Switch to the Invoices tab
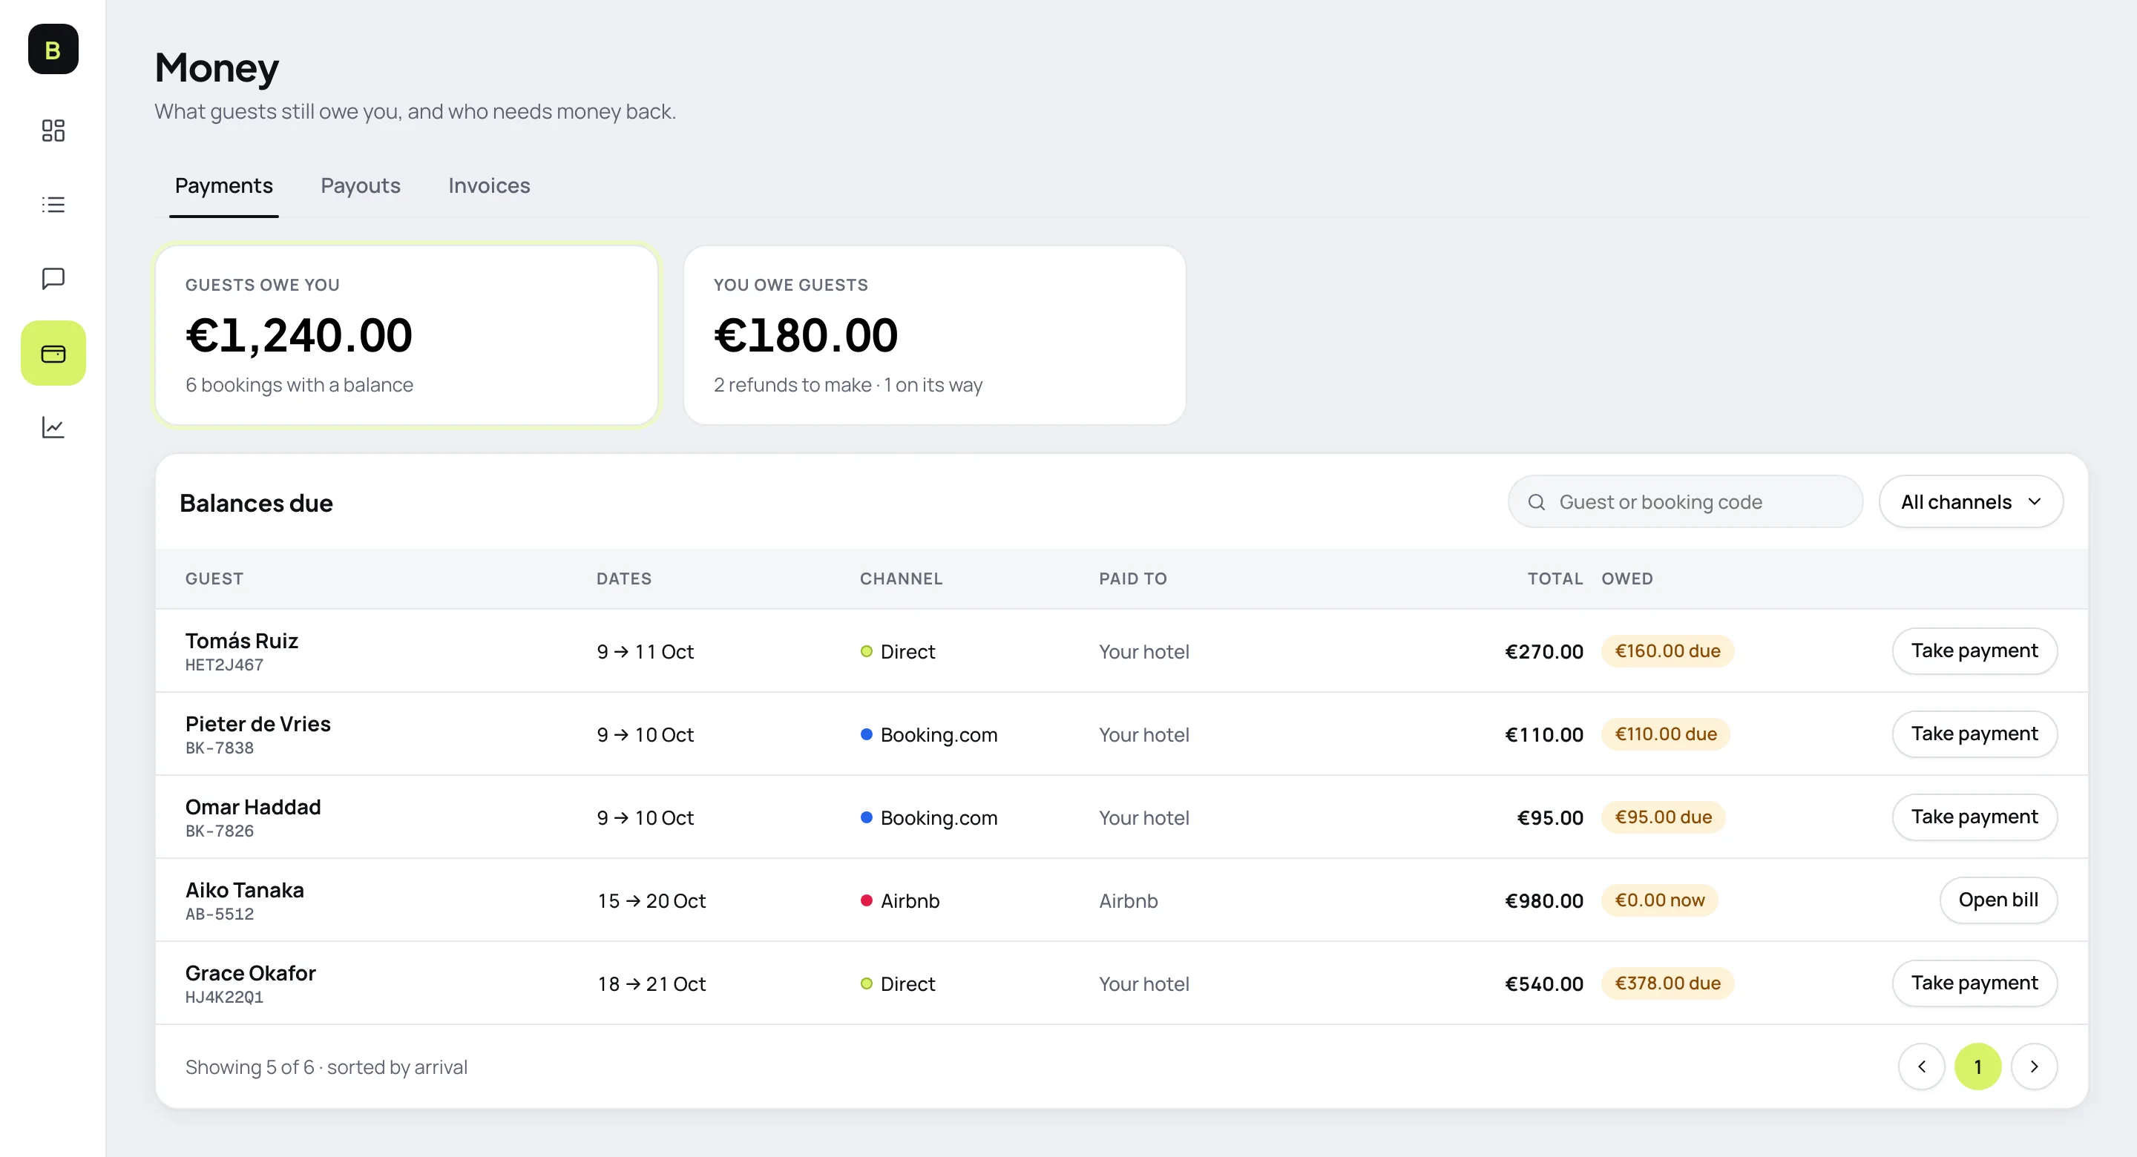Image resolution: width=2137 pixels, height=1157 pixels. pos(490,185)
